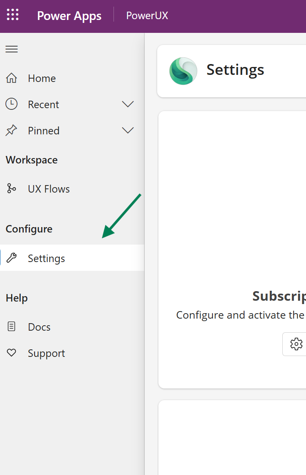Click the Power Apps header title
This screenshot has width=306, height=475.
(x=69, y=16)
